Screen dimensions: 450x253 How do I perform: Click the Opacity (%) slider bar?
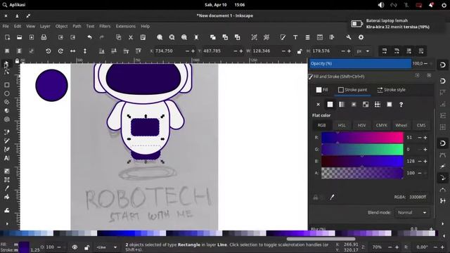[x=360, y=64]
